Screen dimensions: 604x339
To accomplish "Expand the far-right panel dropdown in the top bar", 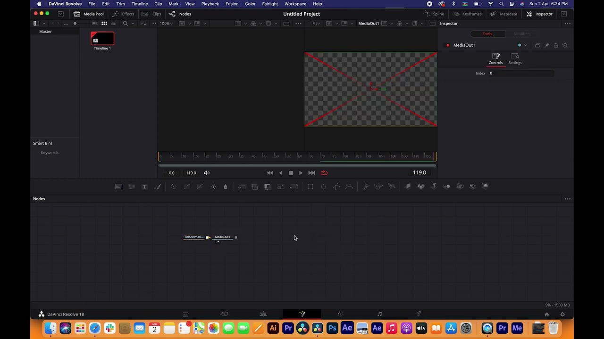I will coord(564,14).
